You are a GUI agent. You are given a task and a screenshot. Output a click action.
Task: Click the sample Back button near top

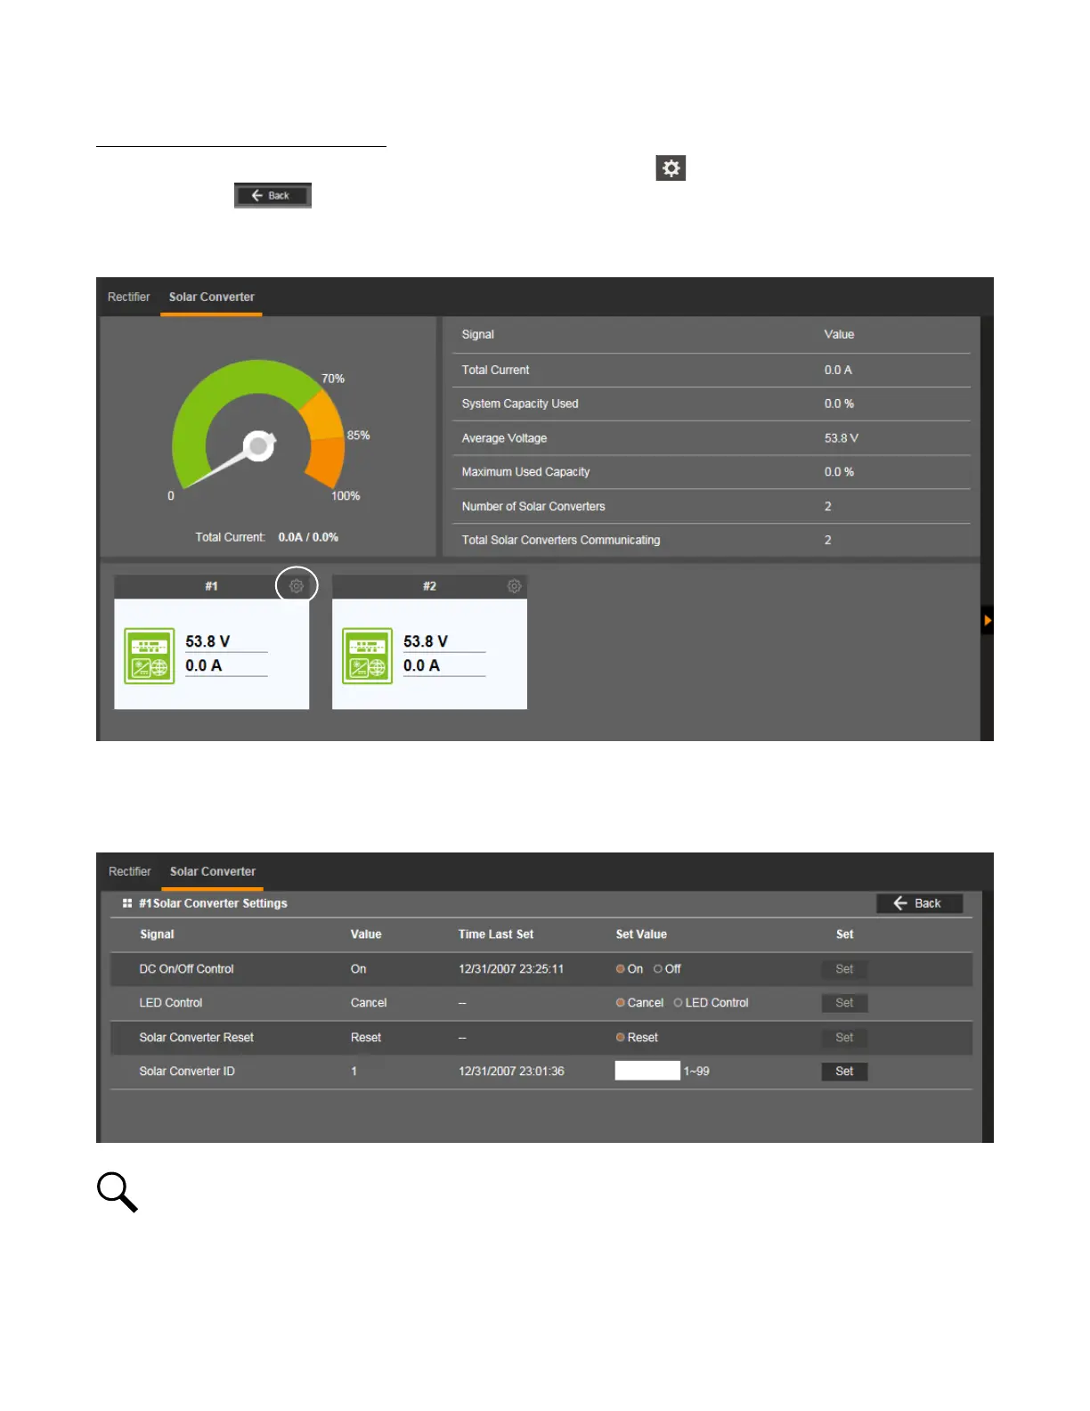point(272,195)
